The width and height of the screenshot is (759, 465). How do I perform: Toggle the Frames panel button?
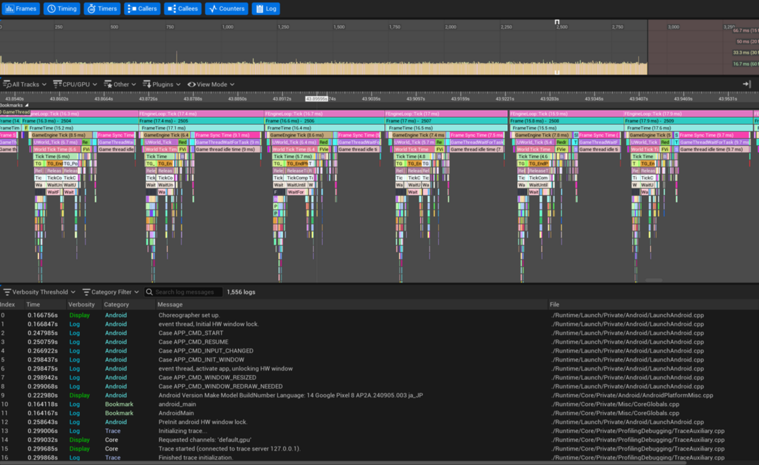pyautogui.click(x=21, y=9)
